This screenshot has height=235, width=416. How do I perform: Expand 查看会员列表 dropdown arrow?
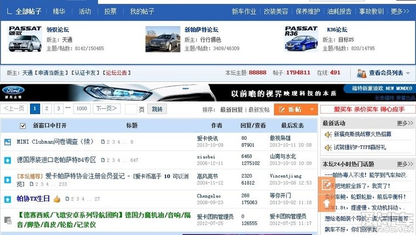point(408,73)
